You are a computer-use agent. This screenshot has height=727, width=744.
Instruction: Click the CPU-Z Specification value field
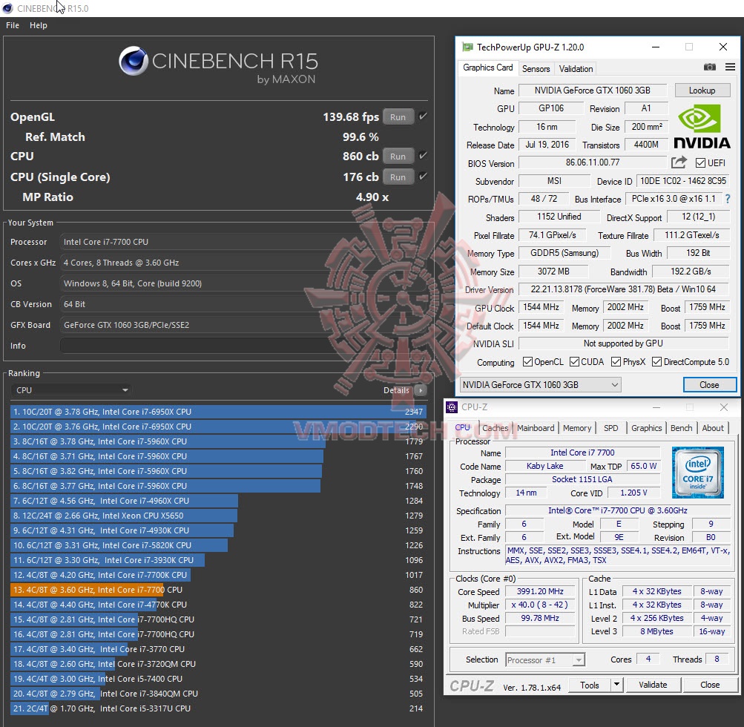pyautogui.click(x=618, y=510)
